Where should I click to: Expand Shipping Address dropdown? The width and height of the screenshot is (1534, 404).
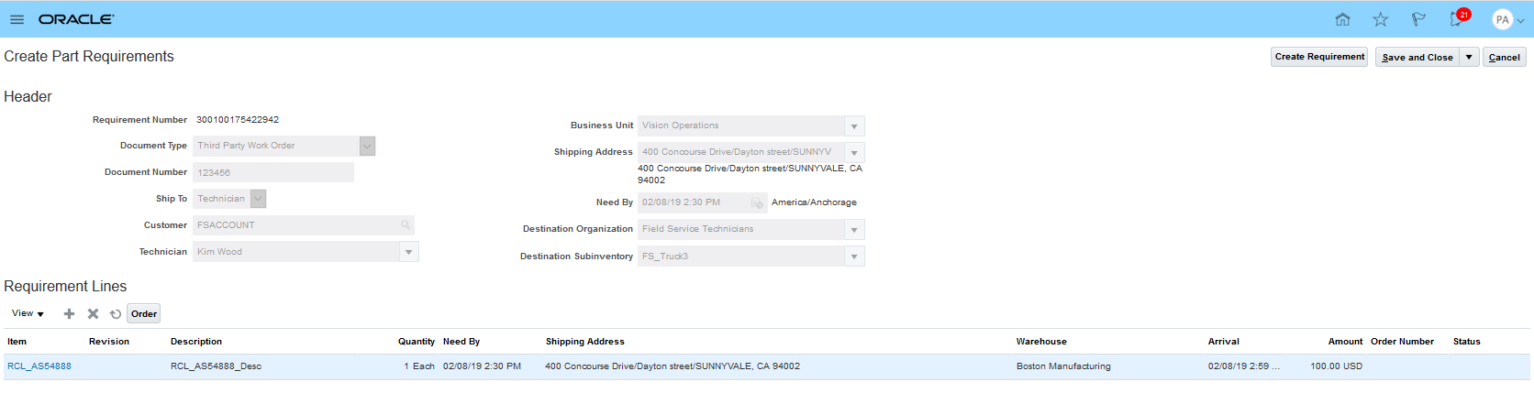[854, 153]
